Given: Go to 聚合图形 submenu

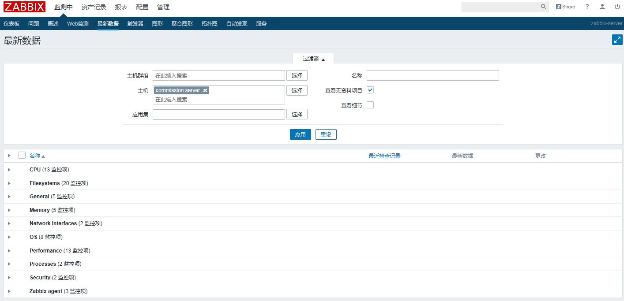Looking at the screenshot, I should [182, 24].
